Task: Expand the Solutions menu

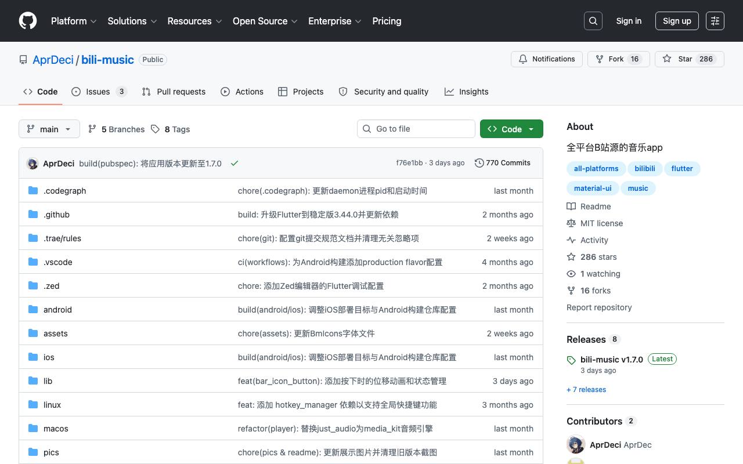Action: (x=132, y=21)
